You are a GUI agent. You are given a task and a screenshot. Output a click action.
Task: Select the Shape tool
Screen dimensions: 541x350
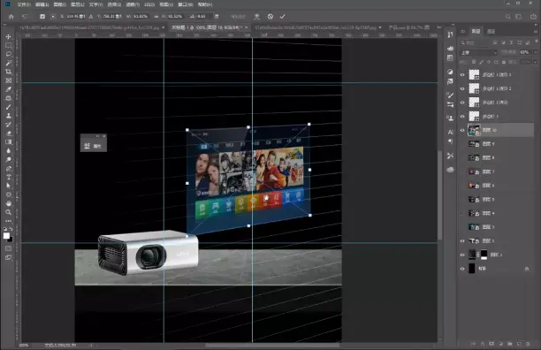click(x=8, y=194)
